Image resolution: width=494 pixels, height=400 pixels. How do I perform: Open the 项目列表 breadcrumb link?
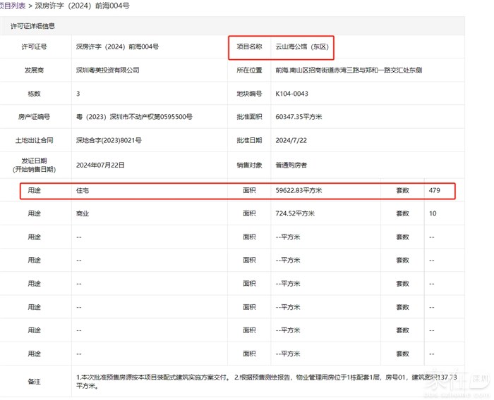tap(13, 6)
